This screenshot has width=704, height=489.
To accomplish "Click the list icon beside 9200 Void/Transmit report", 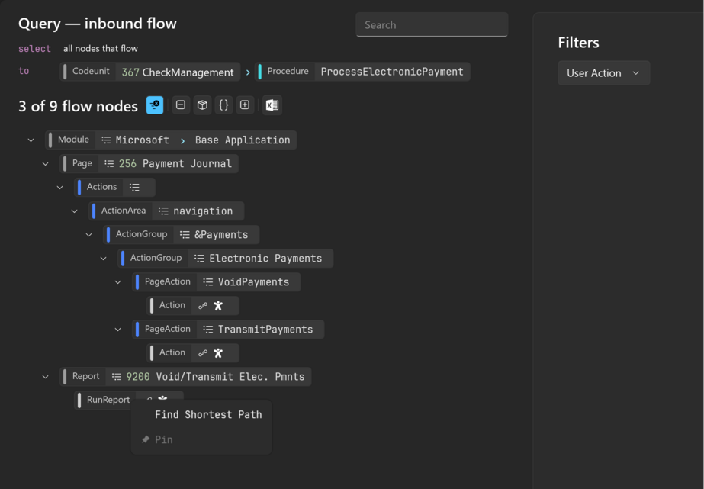I will (116, 377).
